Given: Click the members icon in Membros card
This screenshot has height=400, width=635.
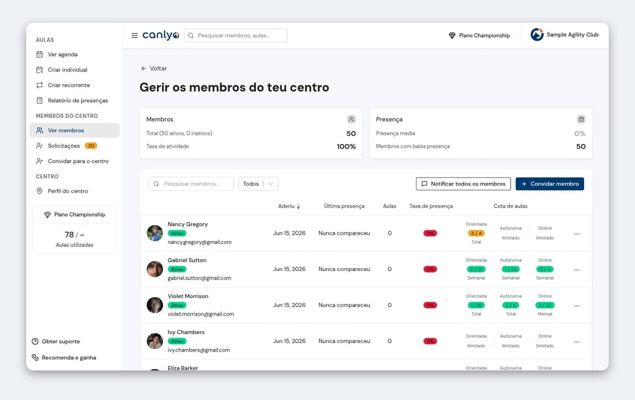Looking at the screenshot, I should (x=351, y=119).
